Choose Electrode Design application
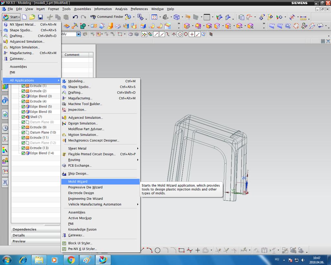The height and width of the screenshot is (265, 331). tap(101, 193)
